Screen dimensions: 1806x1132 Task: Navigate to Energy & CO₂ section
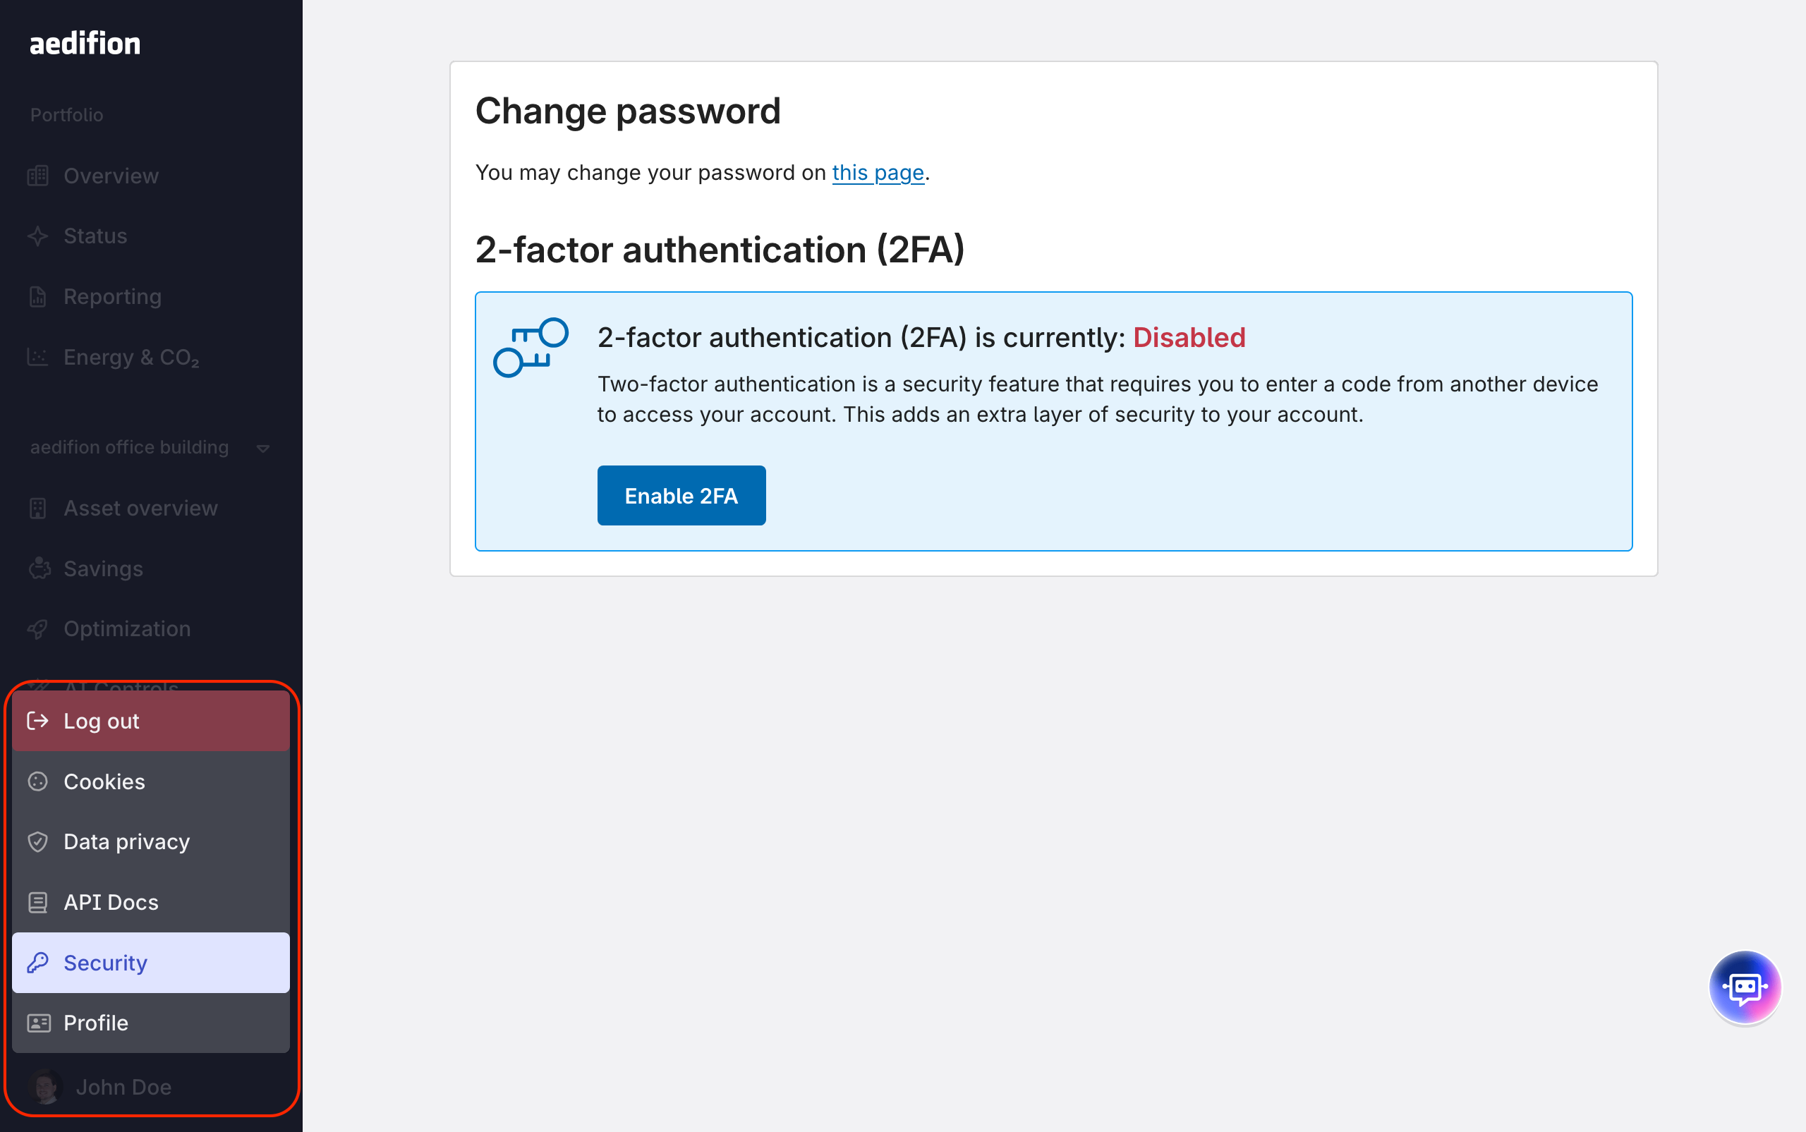tap(131, 357)
